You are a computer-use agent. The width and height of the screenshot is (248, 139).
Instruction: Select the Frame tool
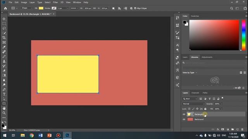click(4, 42)
